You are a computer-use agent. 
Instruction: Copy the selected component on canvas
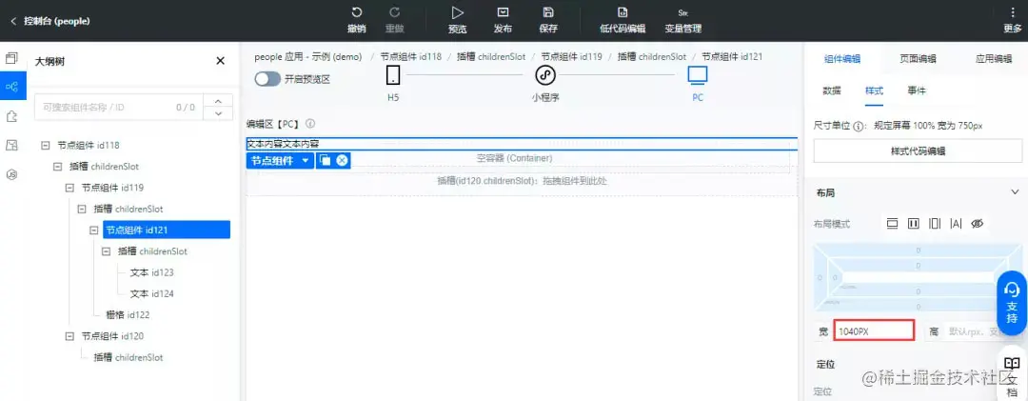326,160
